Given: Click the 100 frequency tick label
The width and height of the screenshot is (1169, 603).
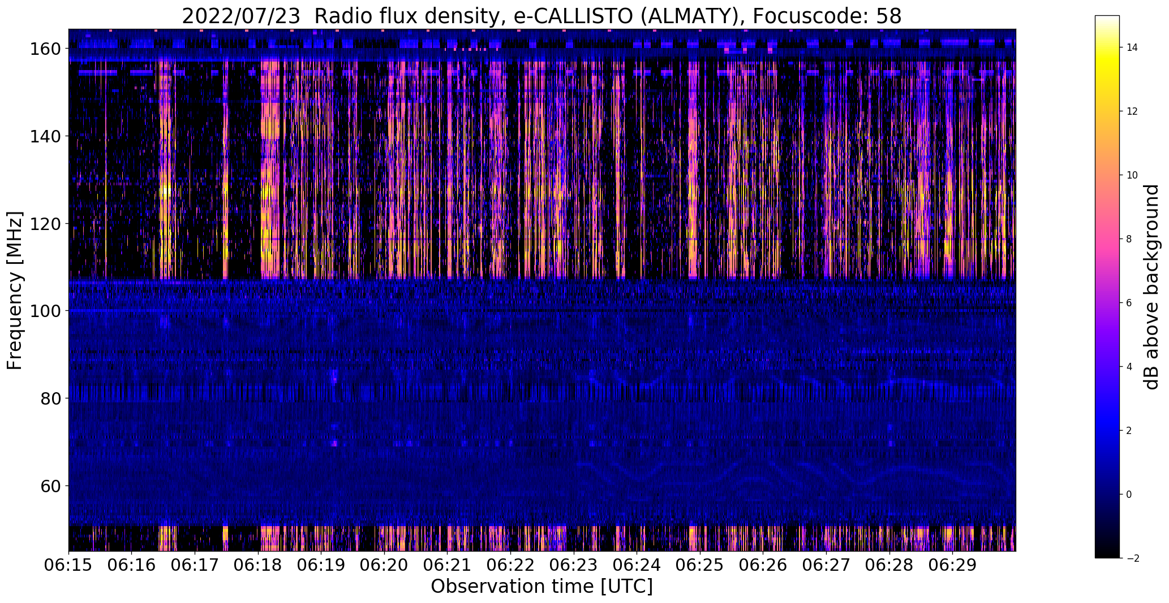Looking at the screenshot, I should coord(45,311).
